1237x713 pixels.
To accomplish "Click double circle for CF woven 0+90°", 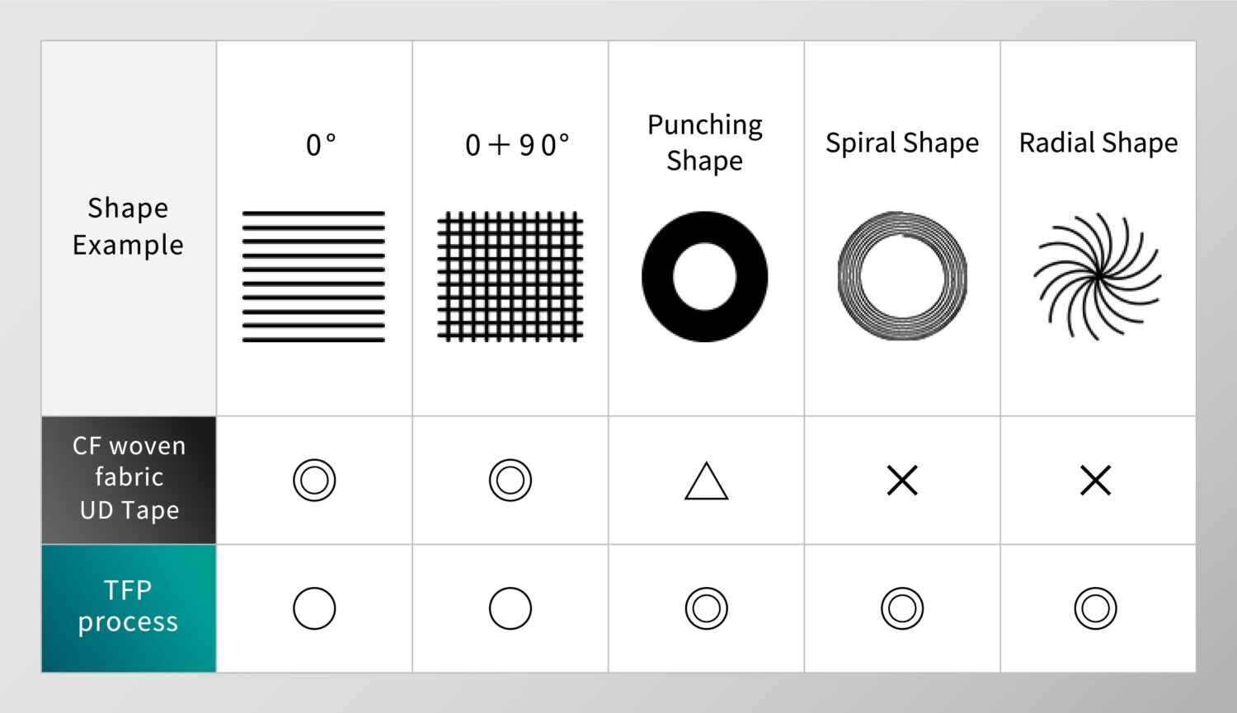I will pyautogui.click(x=510, y=480).
